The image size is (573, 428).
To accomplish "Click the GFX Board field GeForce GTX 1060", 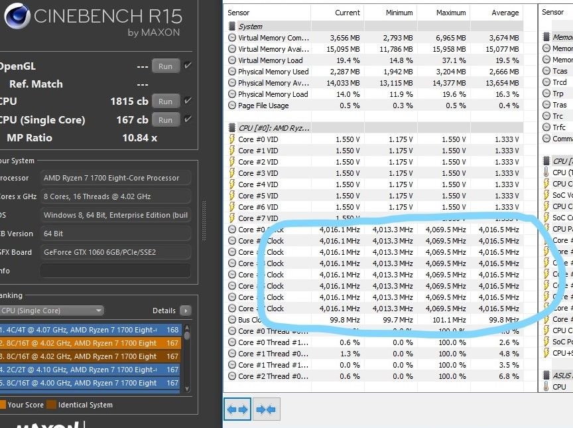I will [x=115, y=252].
